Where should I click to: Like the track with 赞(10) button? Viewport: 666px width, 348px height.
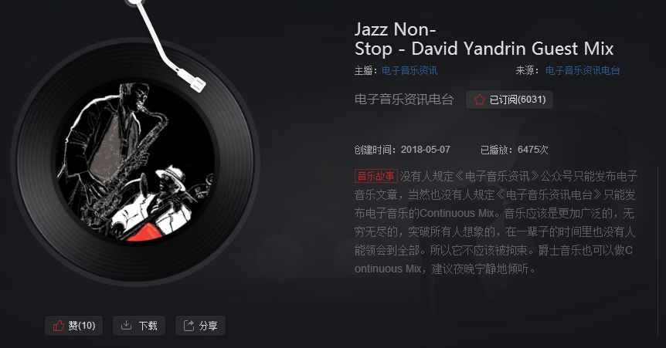pyautogui.click(x=73, y=326)
